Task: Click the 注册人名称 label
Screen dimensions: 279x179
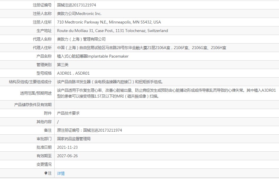Action: [42, 14]
